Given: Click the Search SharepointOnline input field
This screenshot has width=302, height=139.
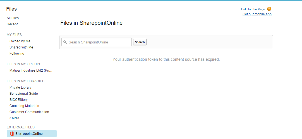Looking at the screenshot, I should pos(97,42).
